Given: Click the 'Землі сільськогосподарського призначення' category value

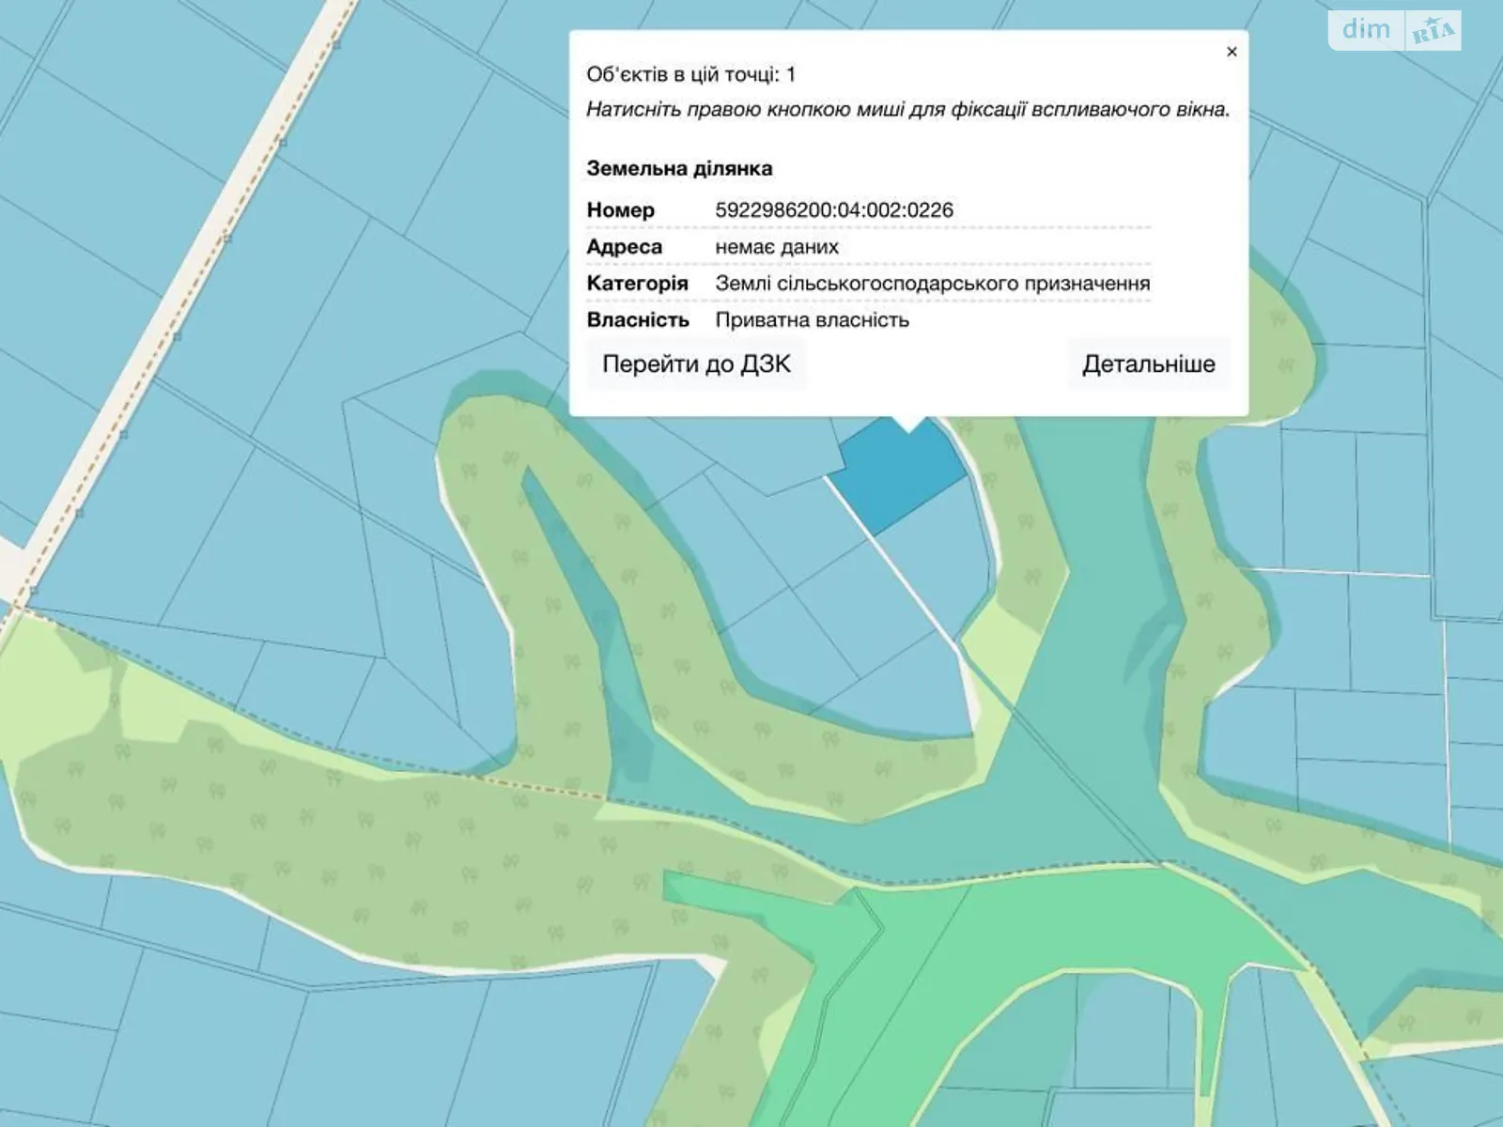Looking at the screenshot, I should click(x=932, y=284).
